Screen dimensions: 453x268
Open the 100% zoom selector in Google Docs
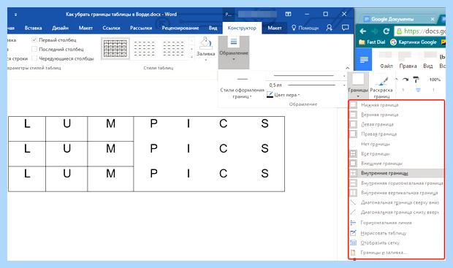(435, 80)
